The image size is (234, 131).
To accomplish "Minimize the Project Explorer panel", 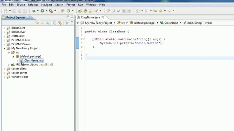I will 68,16.
